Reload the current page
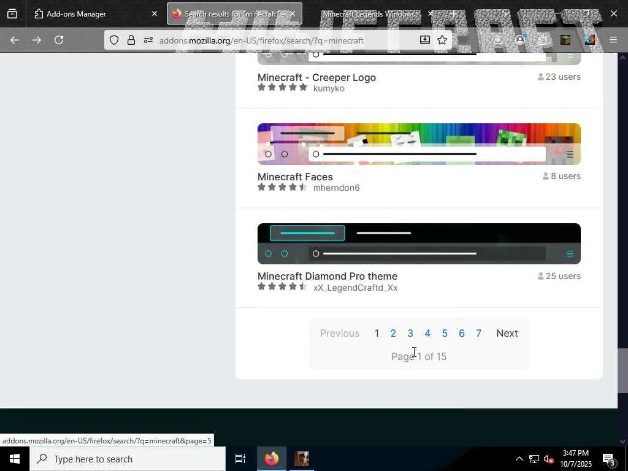Viewport: 628px width, 471px height. [59, 40]
